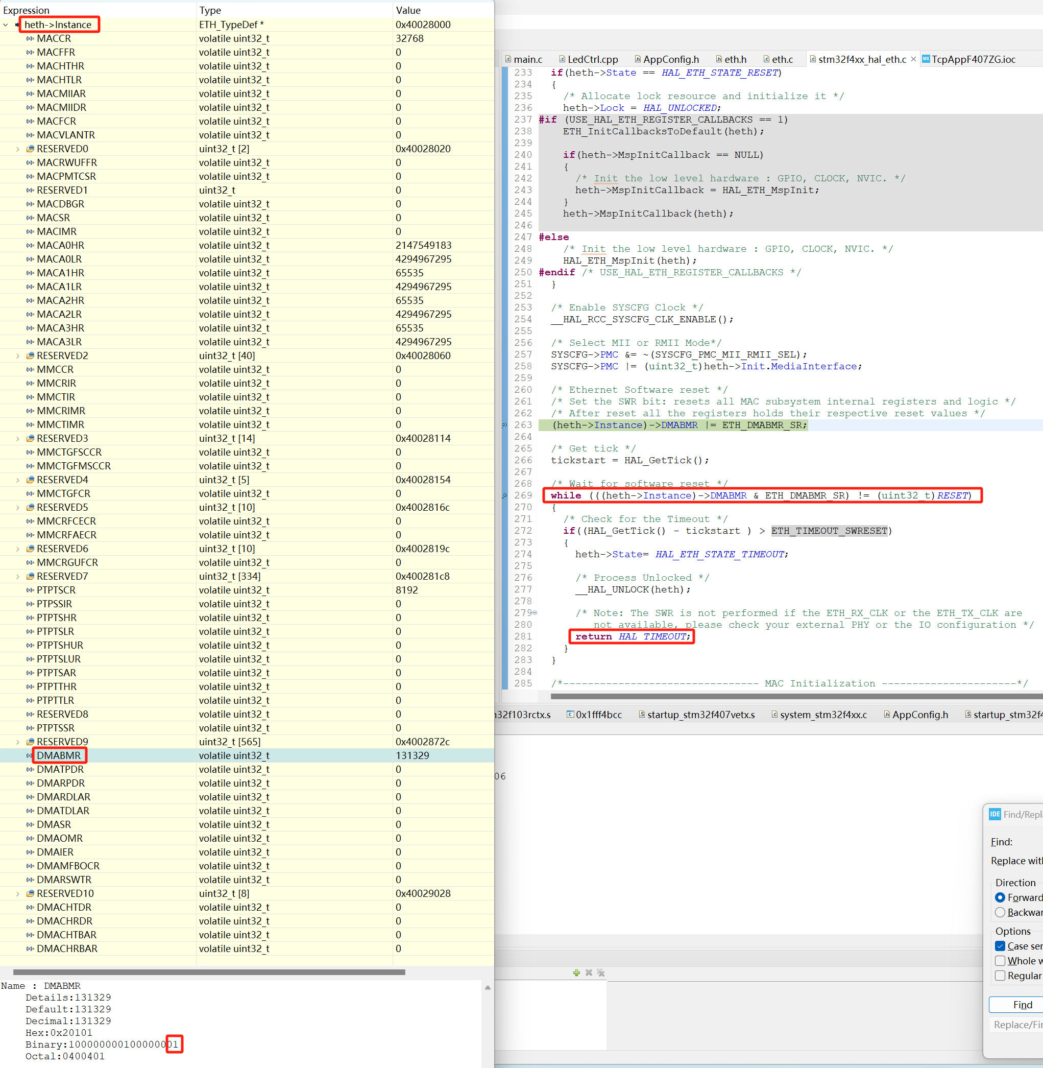The width and height of the screenshot is (1043, 1068).
Task: Remove all expressions with the double X icon
Action: [x=601, y=973]
